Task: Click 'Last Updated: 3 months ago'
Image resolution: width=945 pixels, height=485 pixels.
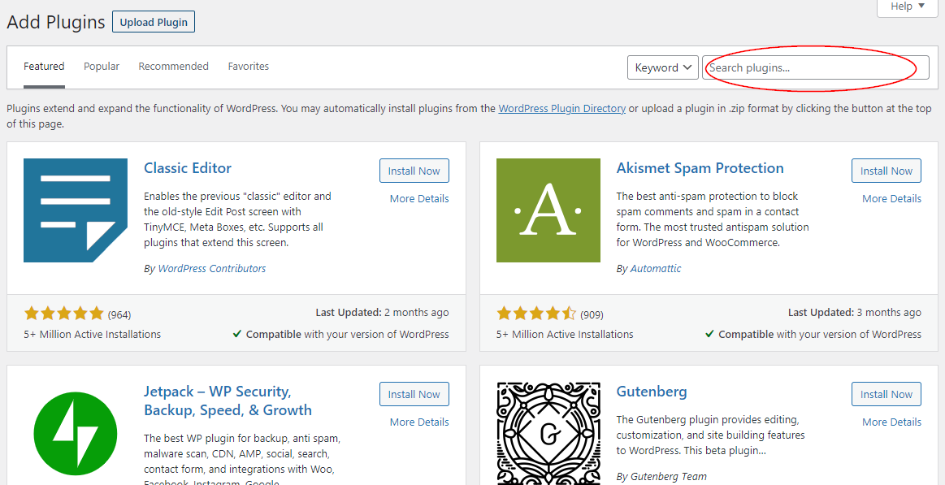Action: pos(855,313)
